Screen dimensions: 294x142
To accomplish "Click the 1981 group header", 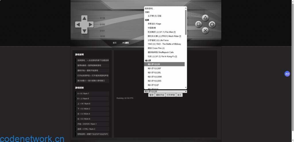I will pyautogui.click(x=147, y=12).
